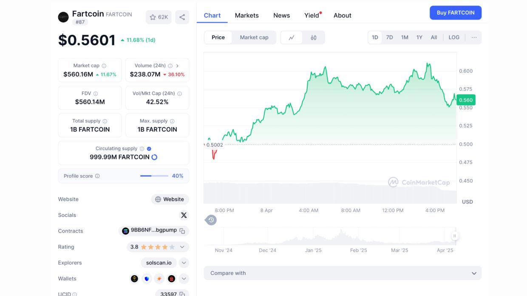
Task: Switch chart to Market cap view
Action: [x=254, y=37]
